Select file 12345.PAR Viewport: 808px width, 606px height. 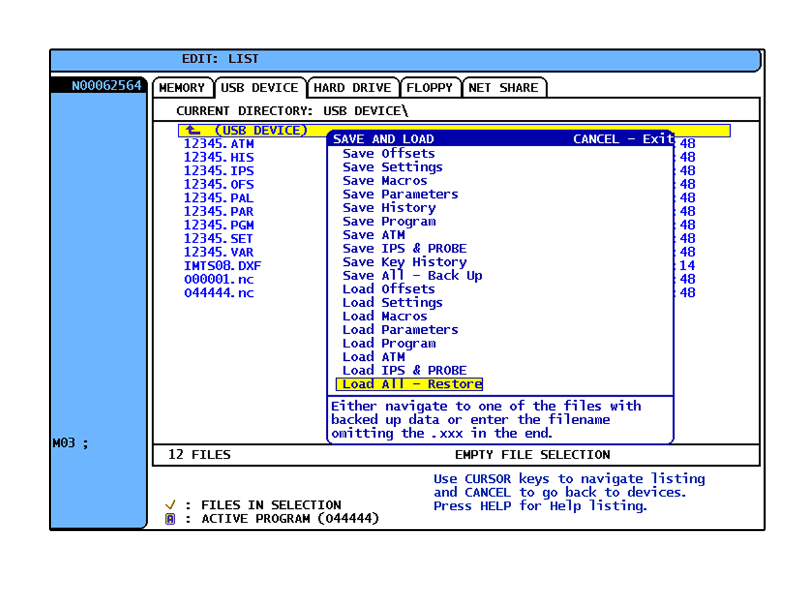219,211
